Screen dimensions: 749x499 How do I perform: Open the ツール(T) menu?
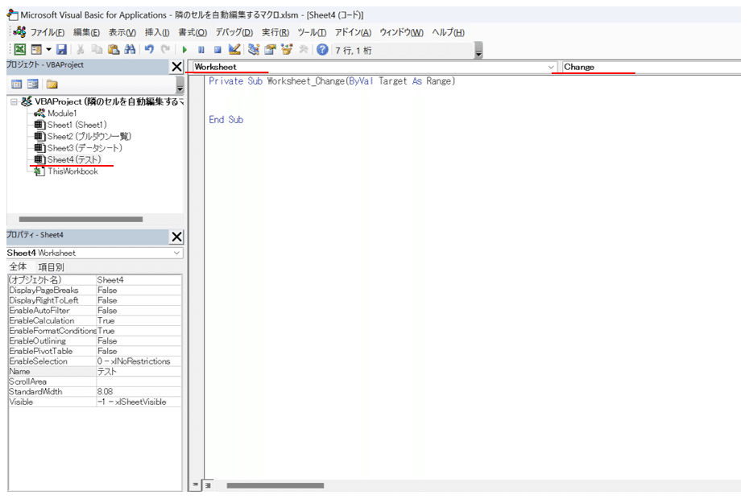(312, 32)
